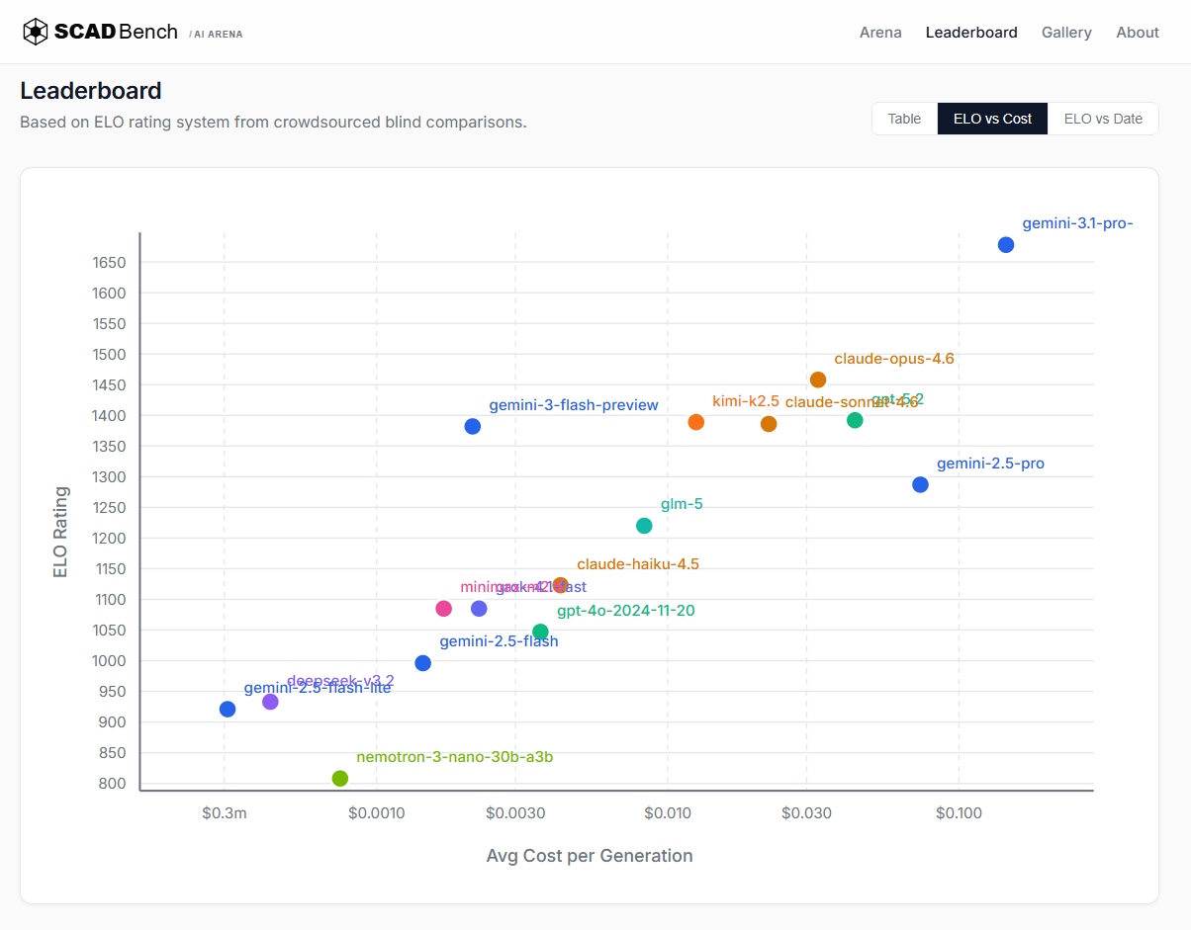Click the gemini-2.5-pro label text
The image size is (1191, 930).
coord(990,464)
